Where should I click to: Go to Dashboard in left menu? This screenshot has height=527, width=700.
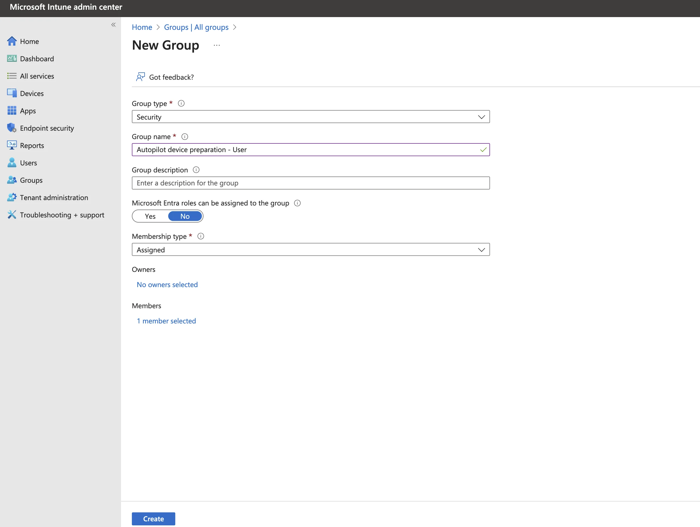[37, 59]
